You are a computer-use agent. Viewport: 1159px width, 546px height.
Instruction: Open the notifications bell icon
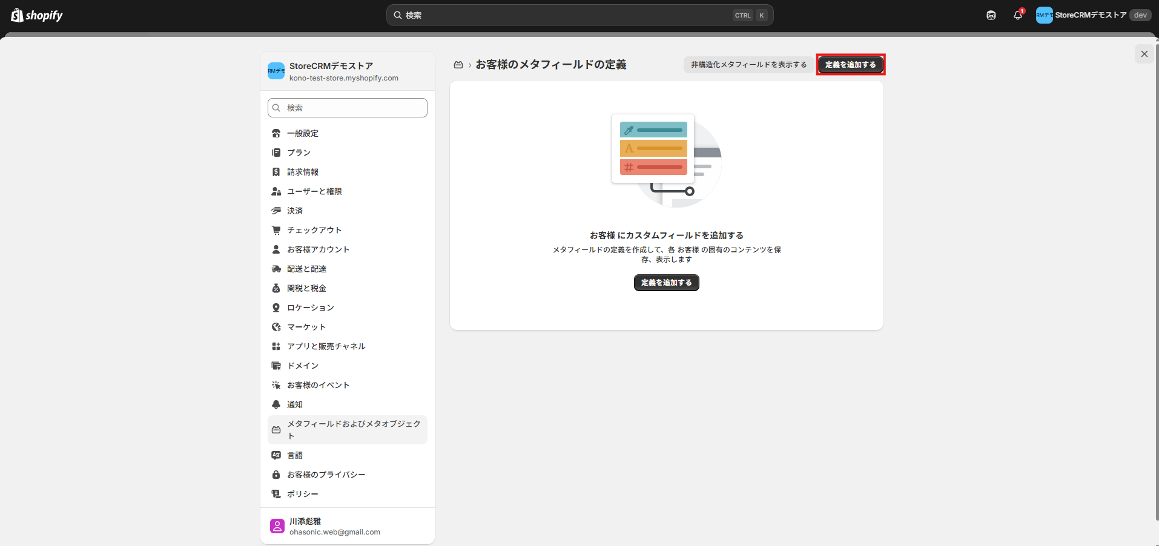click(1018, 15)
